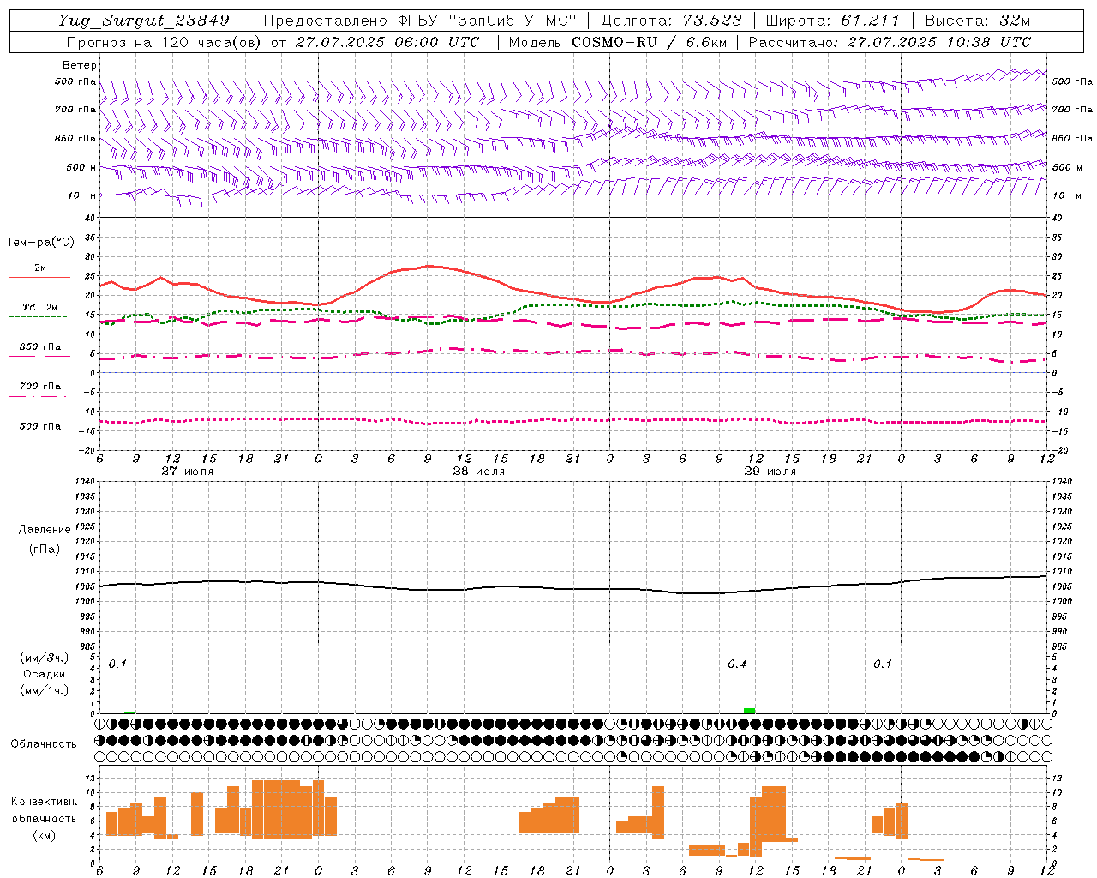The image size is (1097, 878).
Task: Click the latitude value Широта: 61.211
Action: (832, 21)
